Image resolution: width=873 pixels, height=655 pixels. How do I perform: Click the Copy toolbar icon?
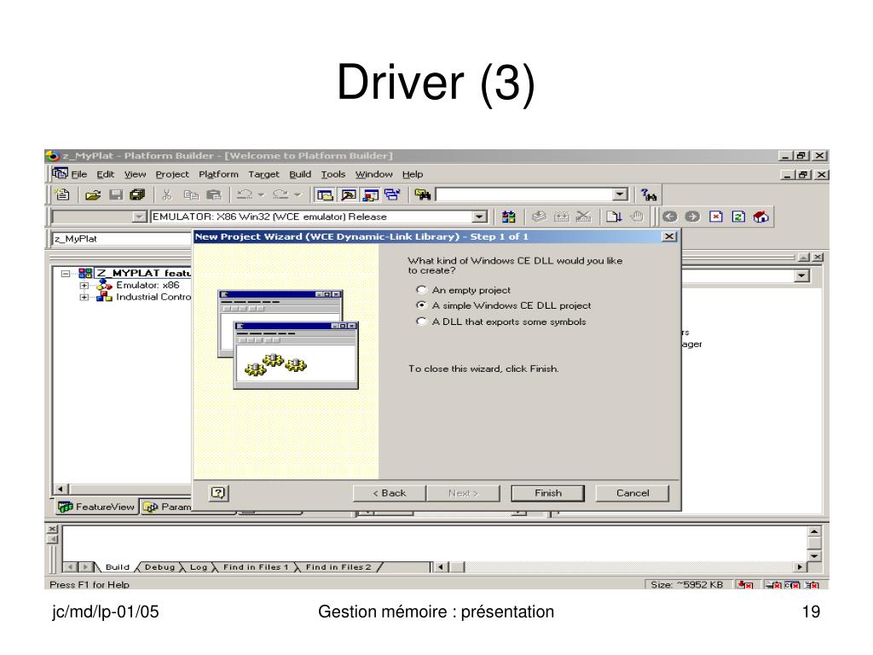click(191, 194)
